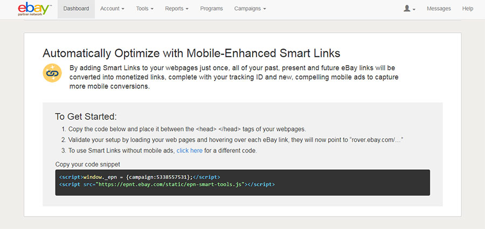The image size is (485, 229).
Task: Expand the Account dropdown menu
Action: tap(112, 9)
